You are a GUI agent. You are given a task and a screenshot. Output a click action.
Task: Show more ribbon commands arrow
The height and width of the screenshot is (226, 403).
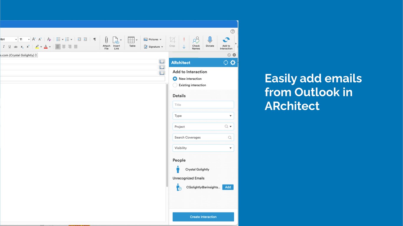pos(236,44)
